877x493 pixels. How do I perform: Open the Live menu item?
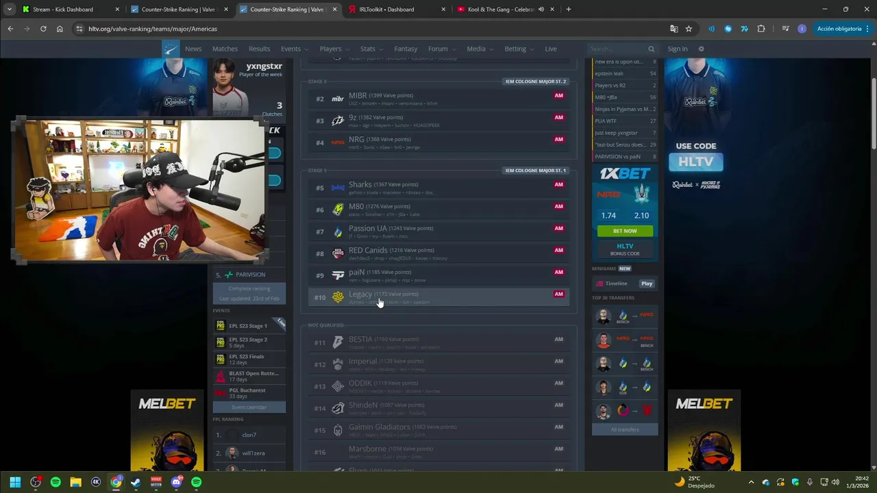[x=551, y=49]
